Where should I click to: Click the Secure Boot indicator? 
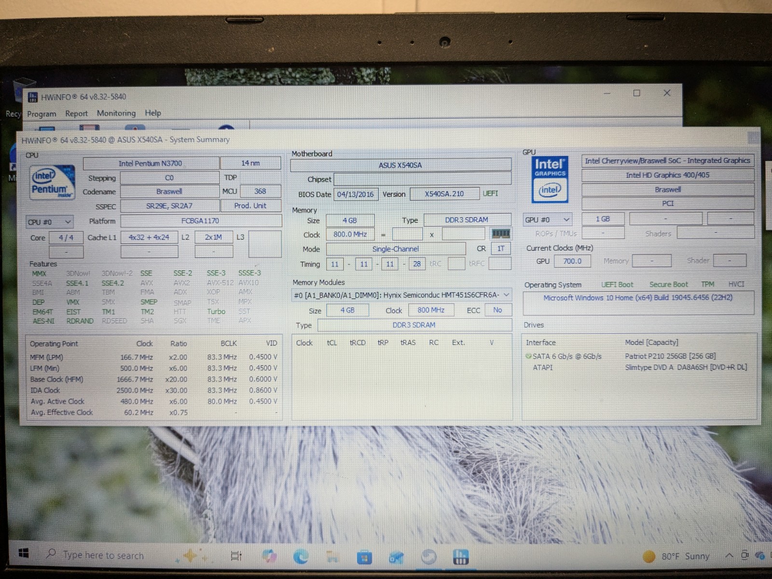coord(669,284)
